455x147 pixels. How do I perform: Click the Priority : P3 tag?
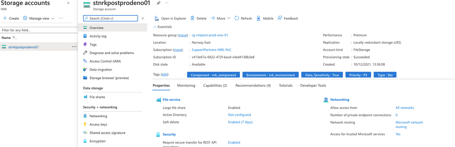(358, 75)
